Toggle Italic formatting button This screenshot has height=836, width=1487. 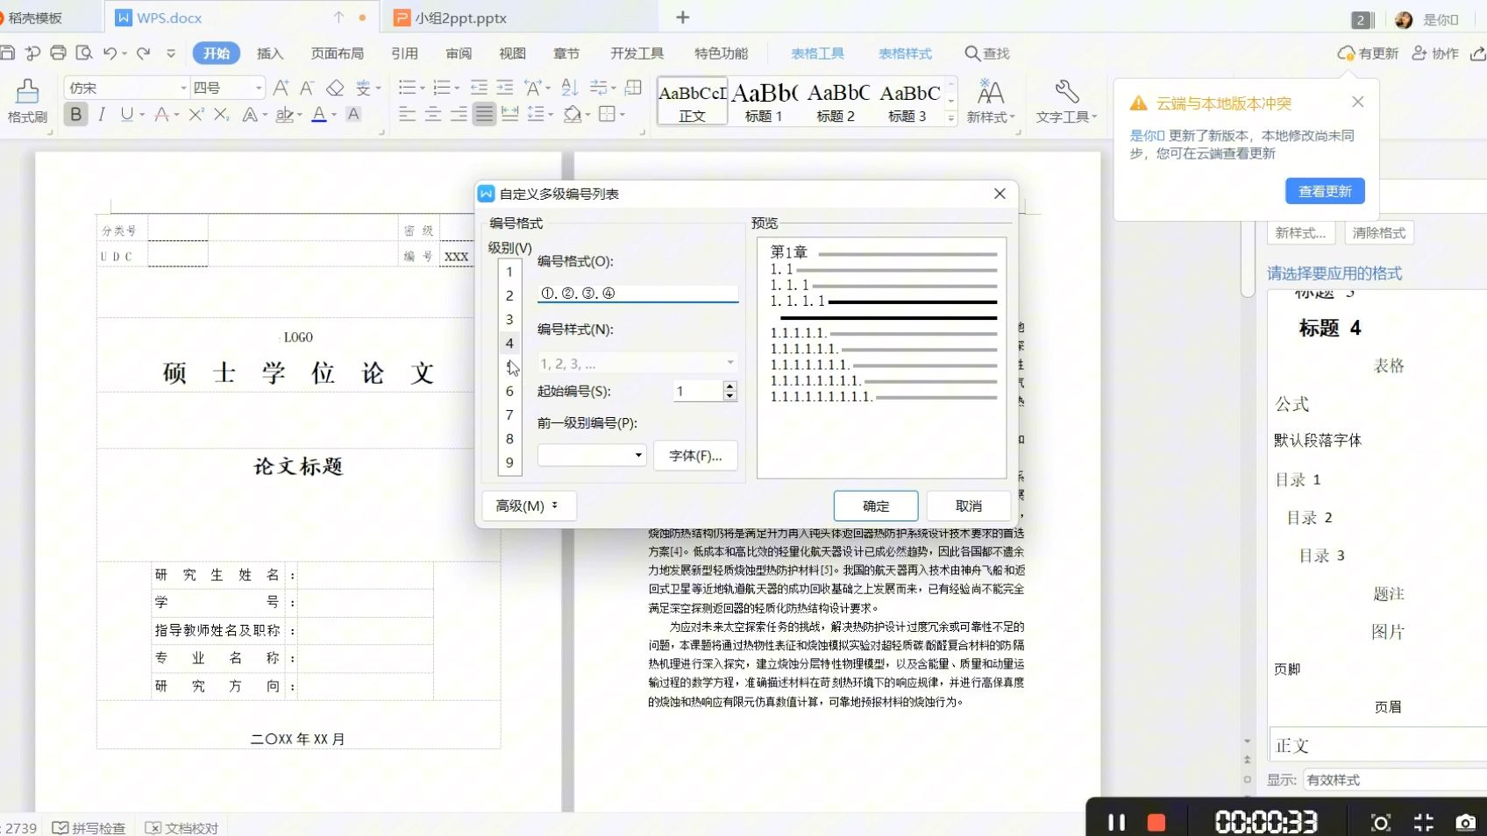tap(102, 114)
